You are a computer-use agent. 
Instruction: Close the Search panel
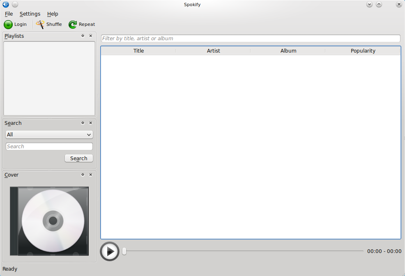pos(91,123)
